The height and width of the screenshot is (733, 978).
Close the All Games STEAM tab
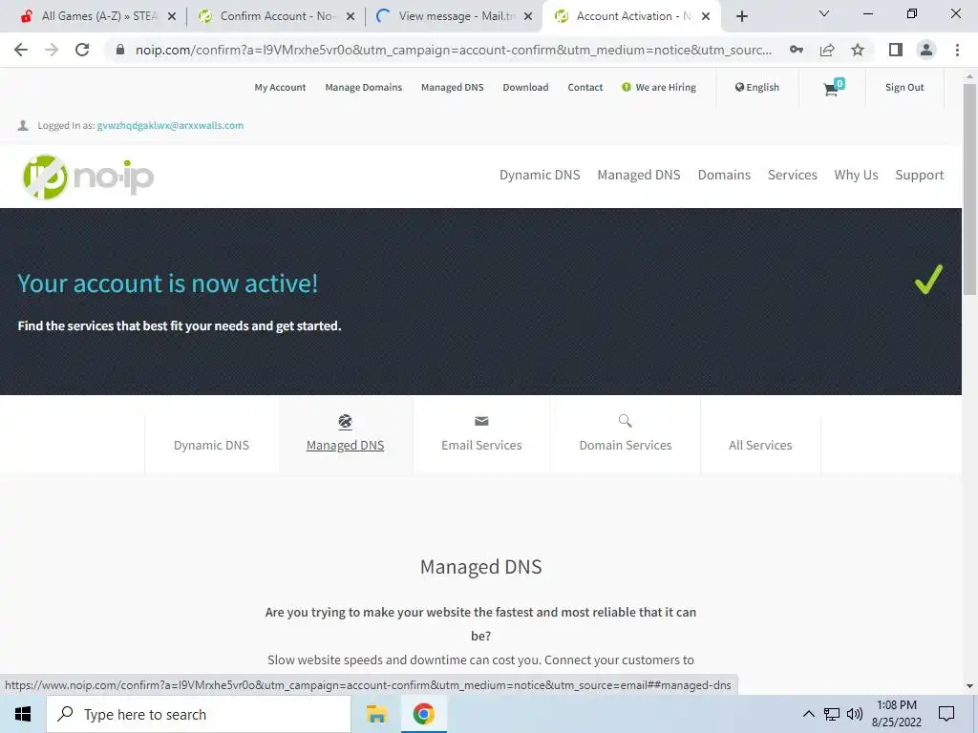coord(172,16)
